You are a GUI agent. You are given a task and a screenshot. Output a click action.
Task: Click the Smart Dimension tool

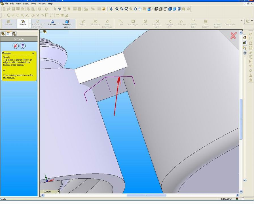107,22
